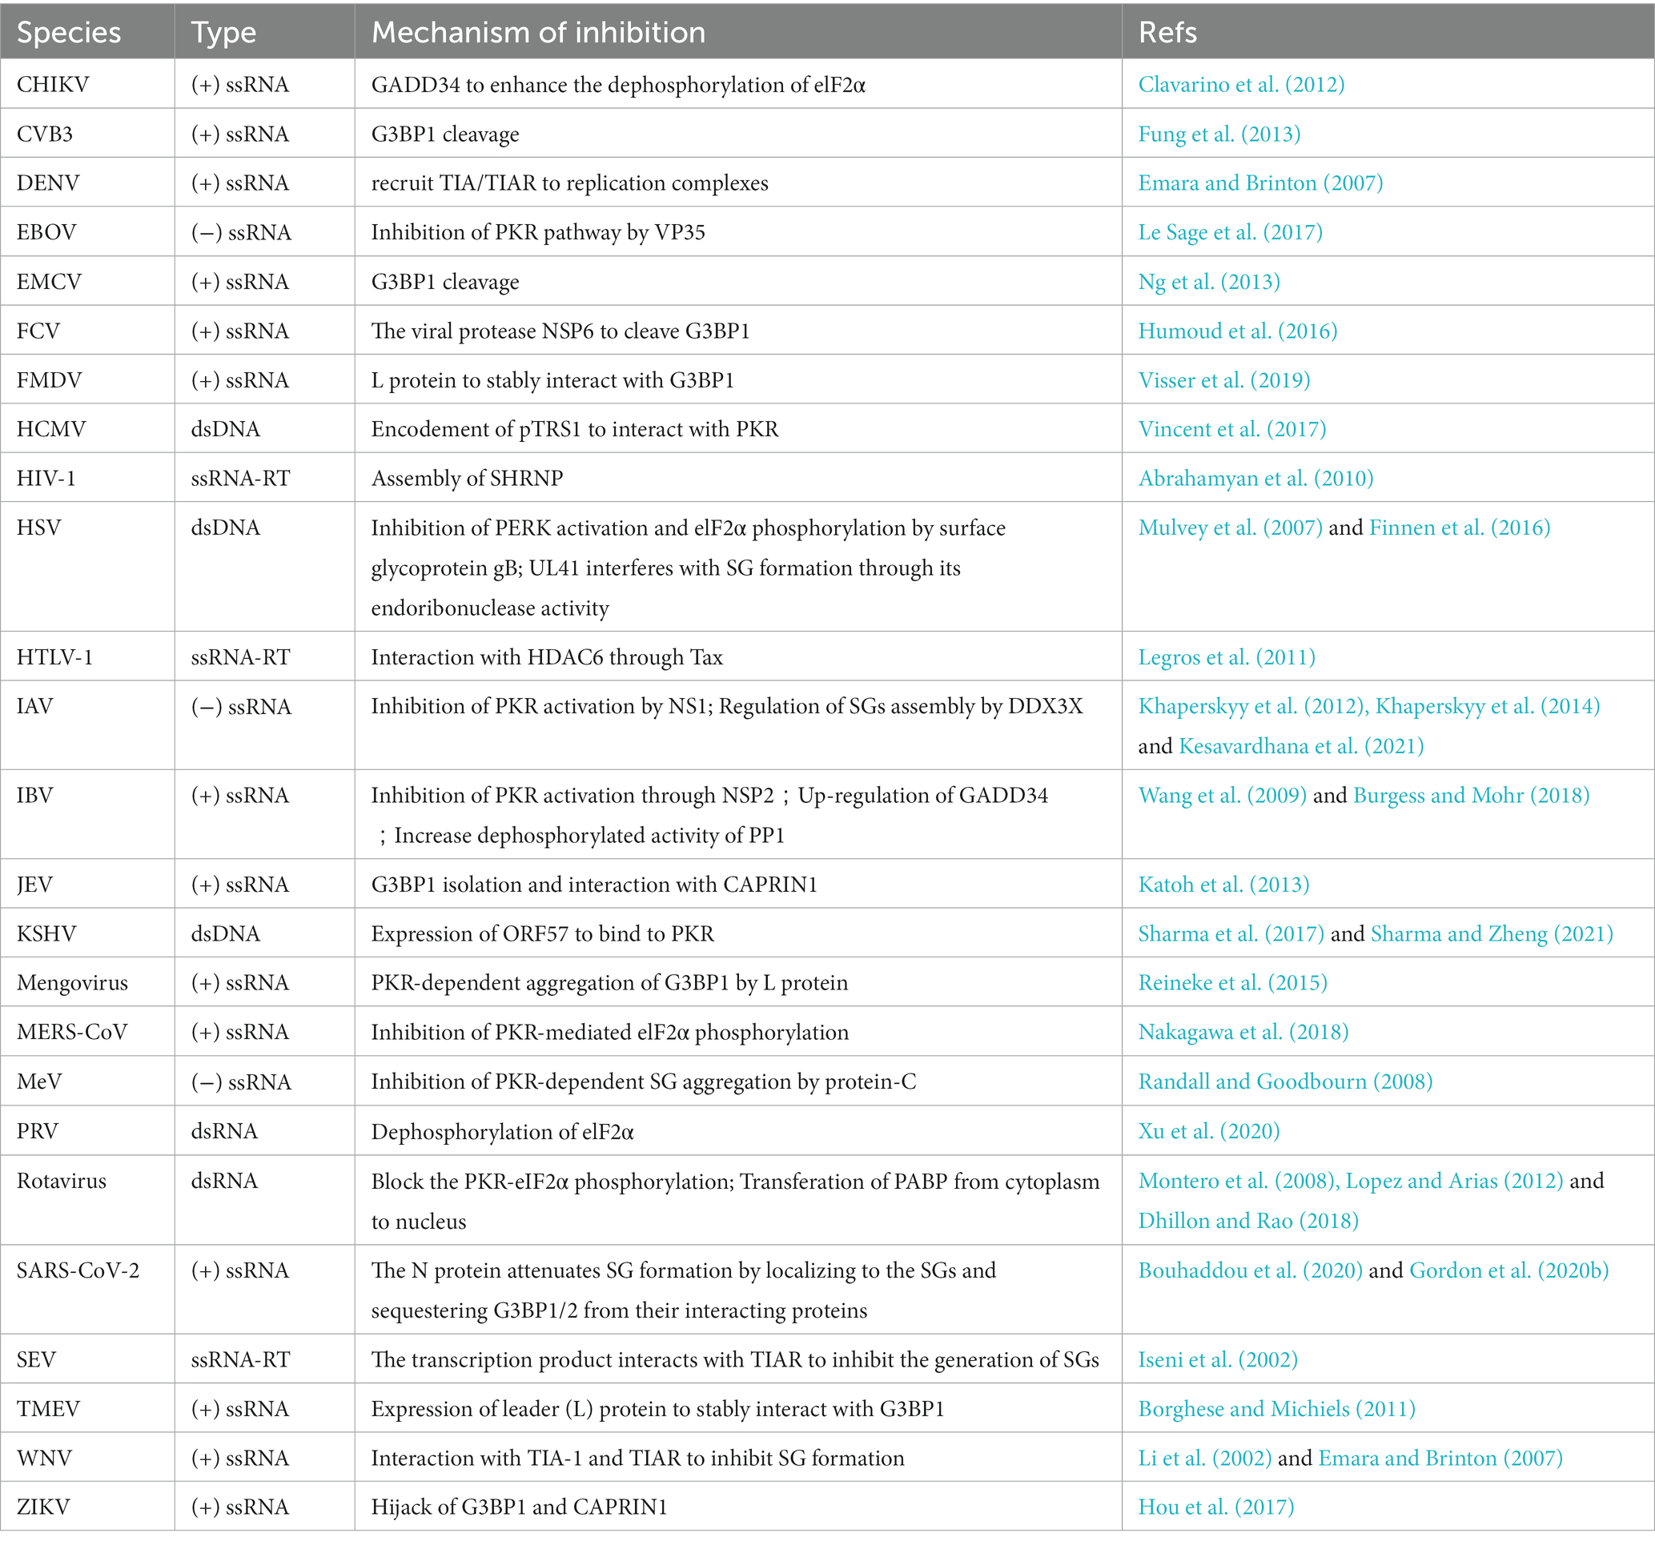Open Dhillon and Rao (2018) citation
Screen dimensions: 1655x1545
tap(1248, 1220)
